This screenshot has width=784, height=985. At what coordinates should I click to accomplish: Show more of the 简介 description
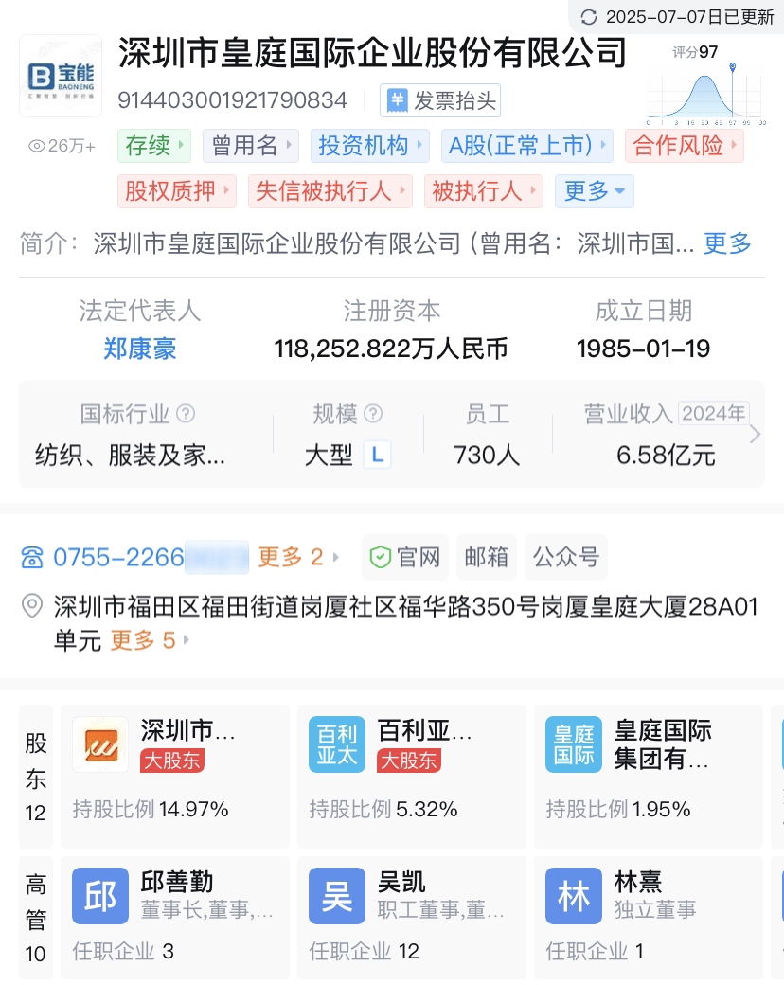click(727, 243)
